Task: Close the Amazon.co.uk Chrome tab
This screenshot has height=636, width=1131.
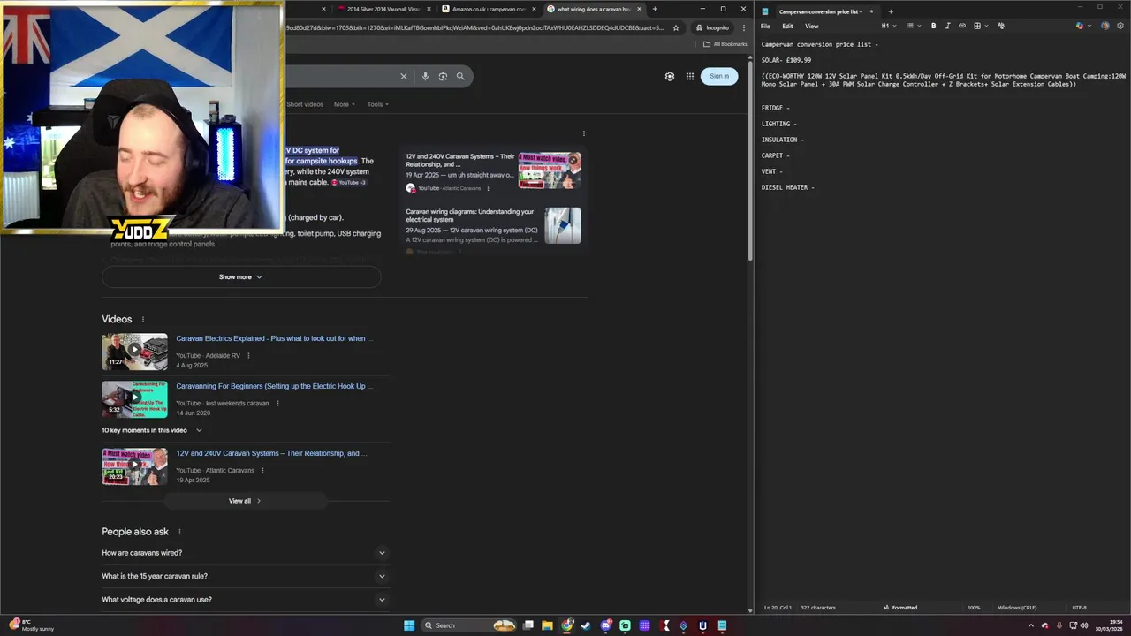Action: point(534,9)
